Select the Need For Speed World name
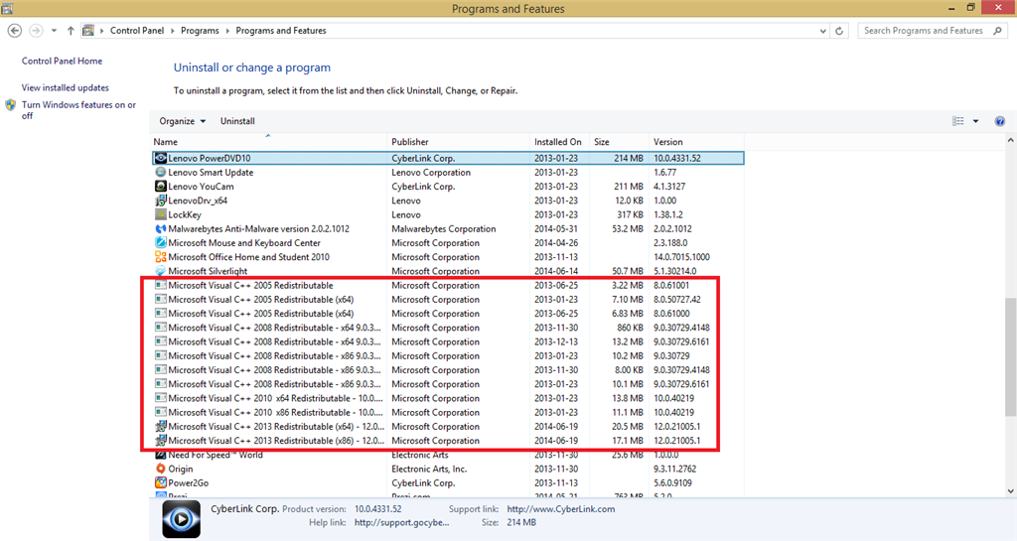Image resolution: width=1017 pixels, height=541 pixels. click(x=216, y=455)
